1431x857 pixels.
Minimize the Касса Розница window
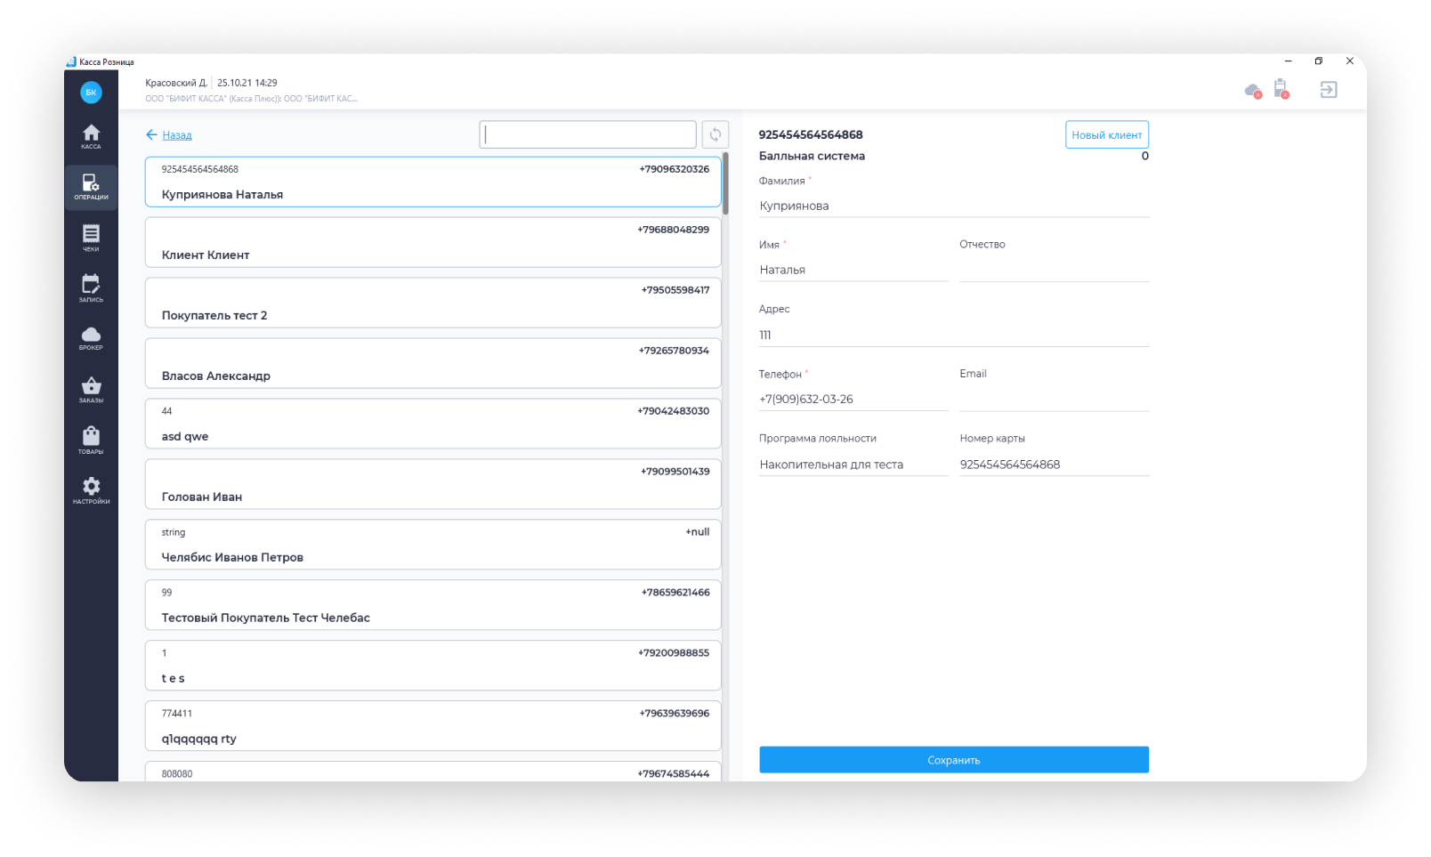(1288, 61)
